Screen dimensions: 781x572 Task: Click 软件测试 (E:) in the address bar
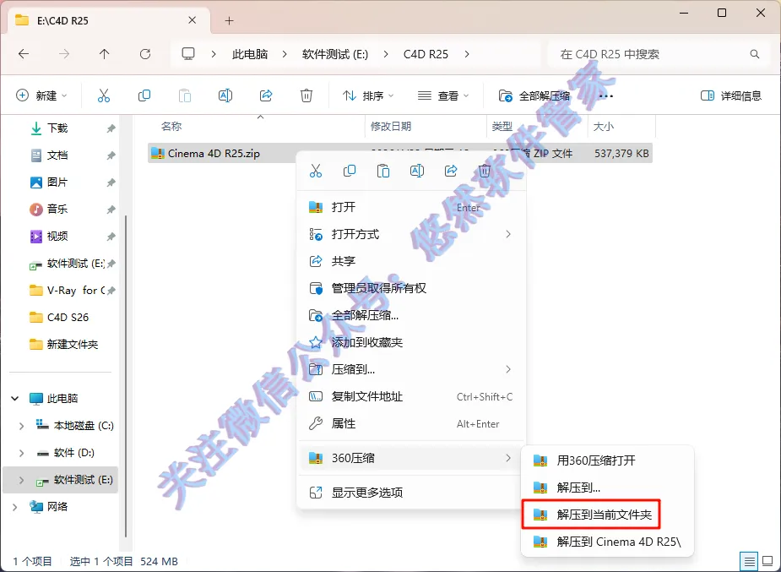click(x=334, y=54)
